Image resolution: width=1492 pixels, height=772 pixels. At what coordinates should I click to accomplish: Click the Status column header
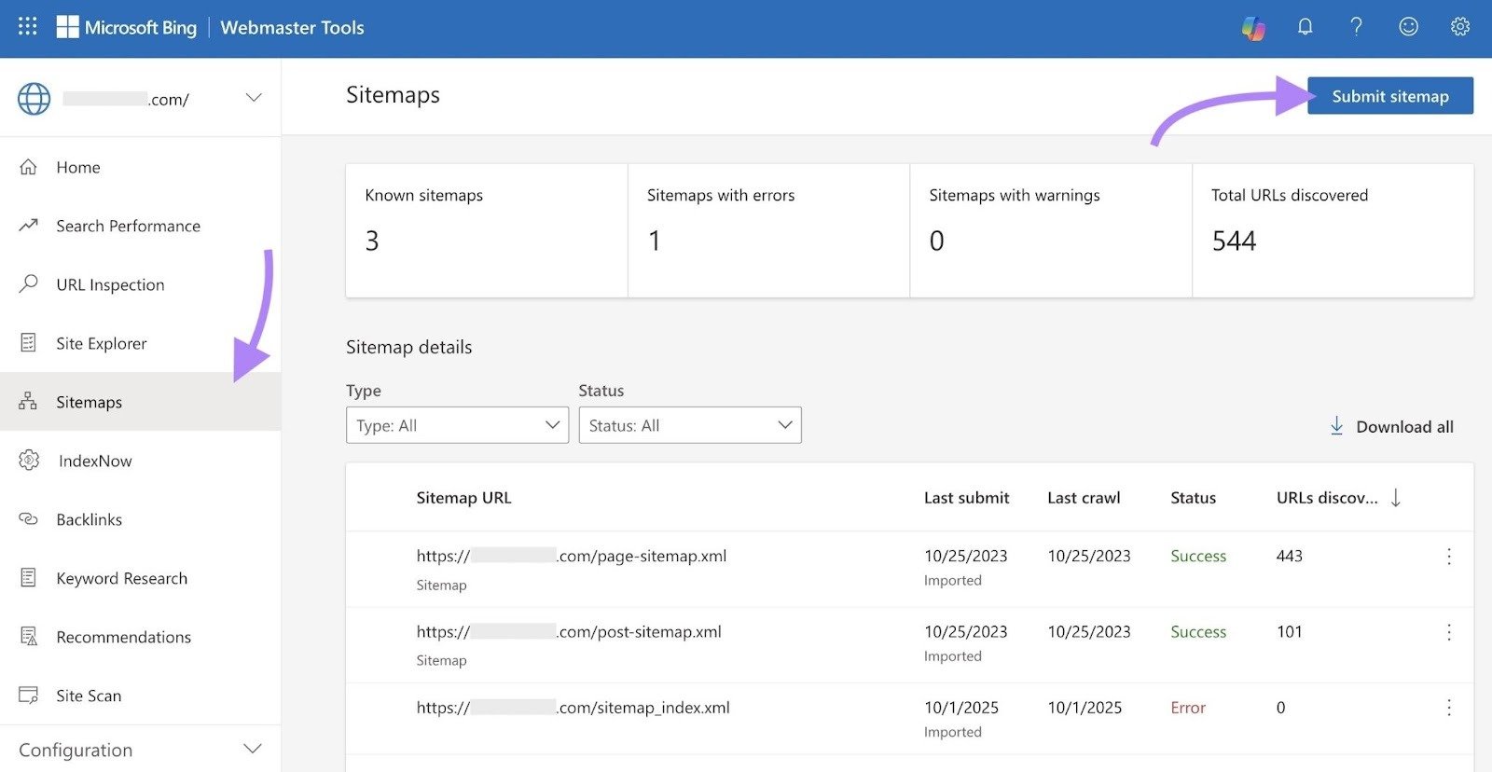click(x=1193, y=498)
